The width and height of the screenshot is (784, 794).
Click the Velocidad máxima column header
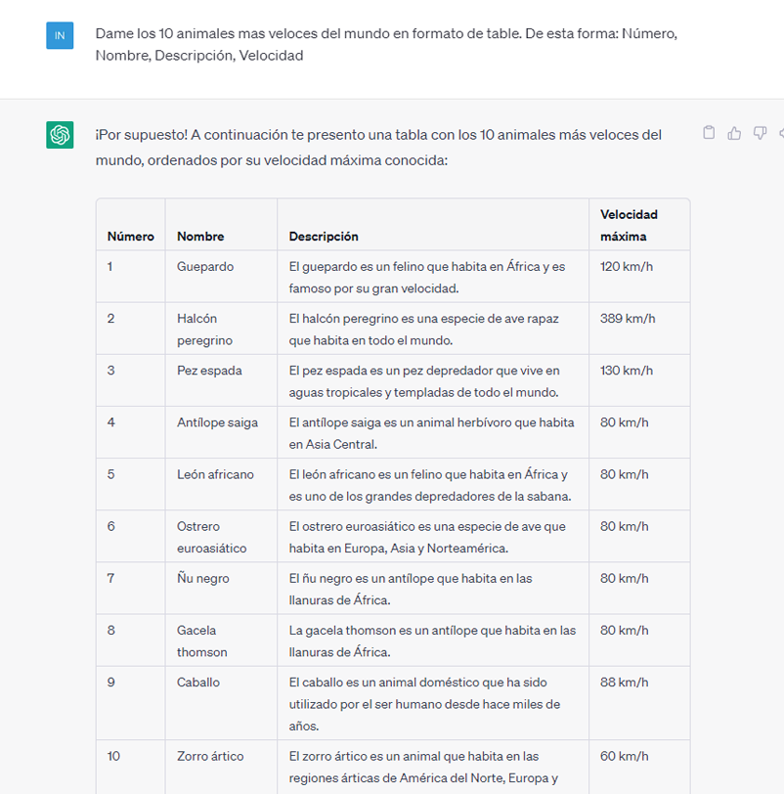629,225
